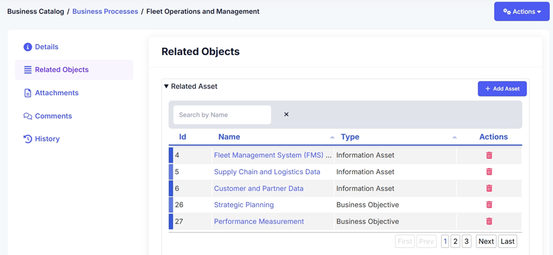
Task: Open the Attachments section
Action: point(56,93)
